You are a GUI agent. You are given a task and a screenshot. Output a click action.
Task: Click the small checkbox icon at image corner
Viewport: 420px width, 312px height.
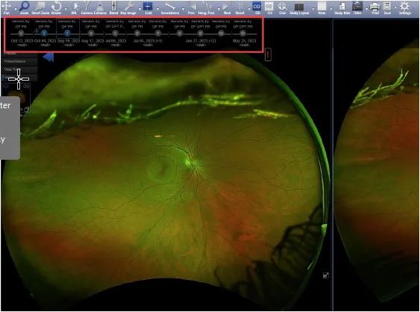(x=326, y=275)
